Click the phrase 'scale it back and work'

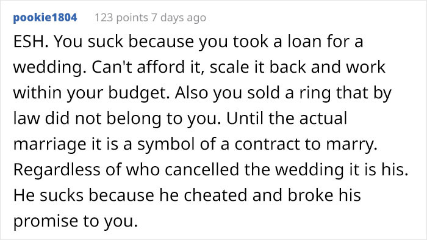click(298, 67)
